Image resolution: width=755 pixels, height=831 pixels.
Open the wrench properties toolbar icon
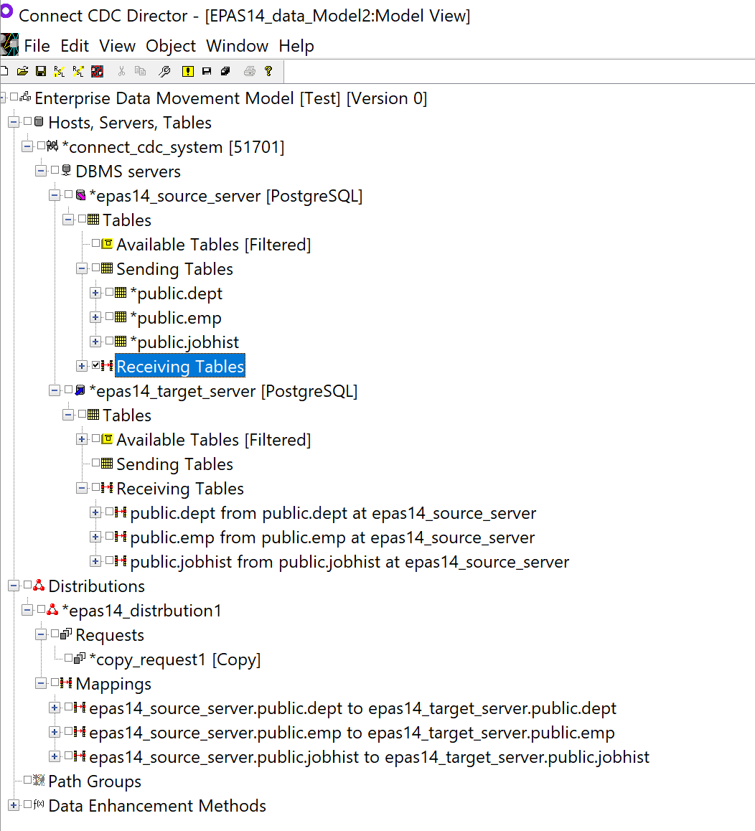[165, 71]
